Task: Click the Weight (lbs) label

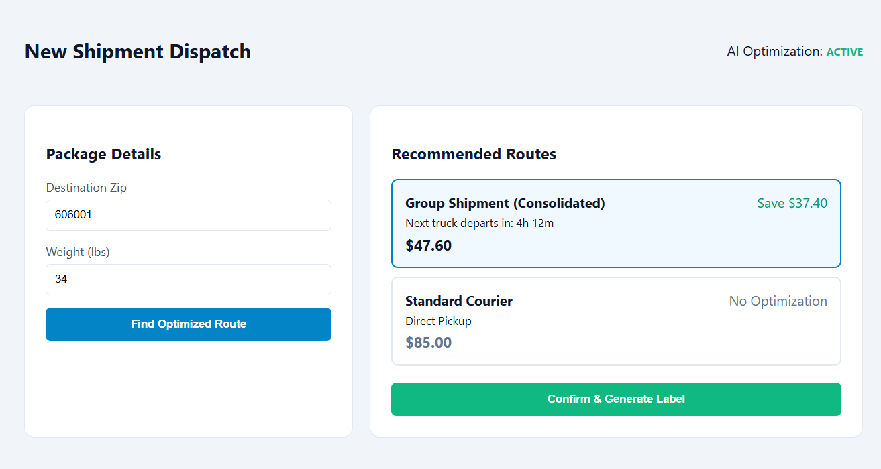Action: 77,252
